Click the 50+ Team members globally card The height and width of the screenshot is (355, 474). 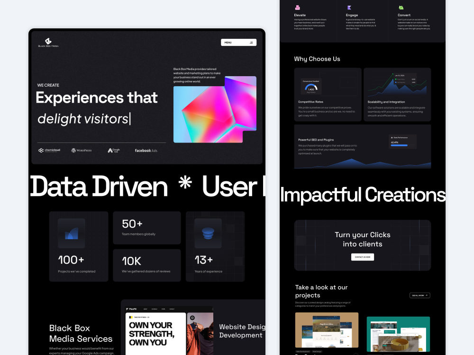147,228
